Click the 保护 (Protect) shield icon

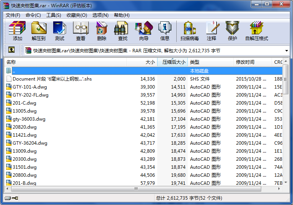pos(232,28)
